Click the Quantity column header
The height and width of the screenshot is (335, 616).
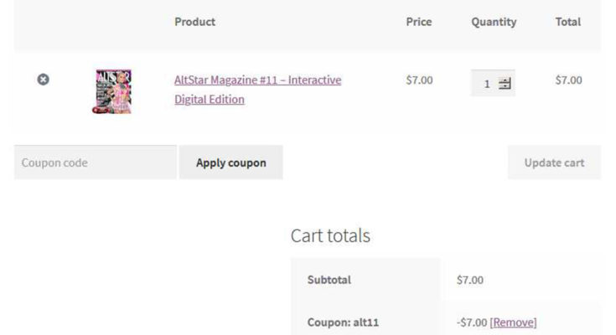(494, 22)
